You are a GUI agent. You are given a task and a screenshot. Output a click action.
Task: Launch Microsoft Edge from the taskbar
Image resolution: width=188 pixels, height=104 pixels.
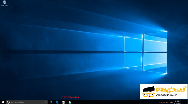point(57,102)
